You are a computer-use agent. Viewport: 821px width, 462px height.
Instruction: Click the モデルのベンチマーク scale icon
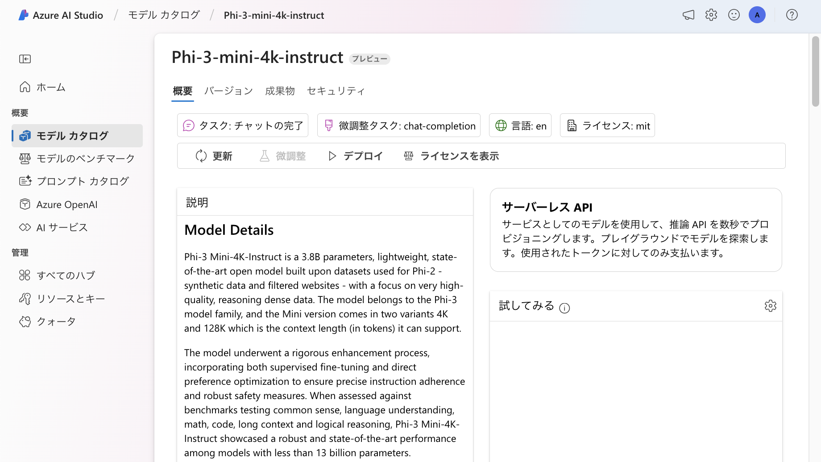(x=25, y=158)
